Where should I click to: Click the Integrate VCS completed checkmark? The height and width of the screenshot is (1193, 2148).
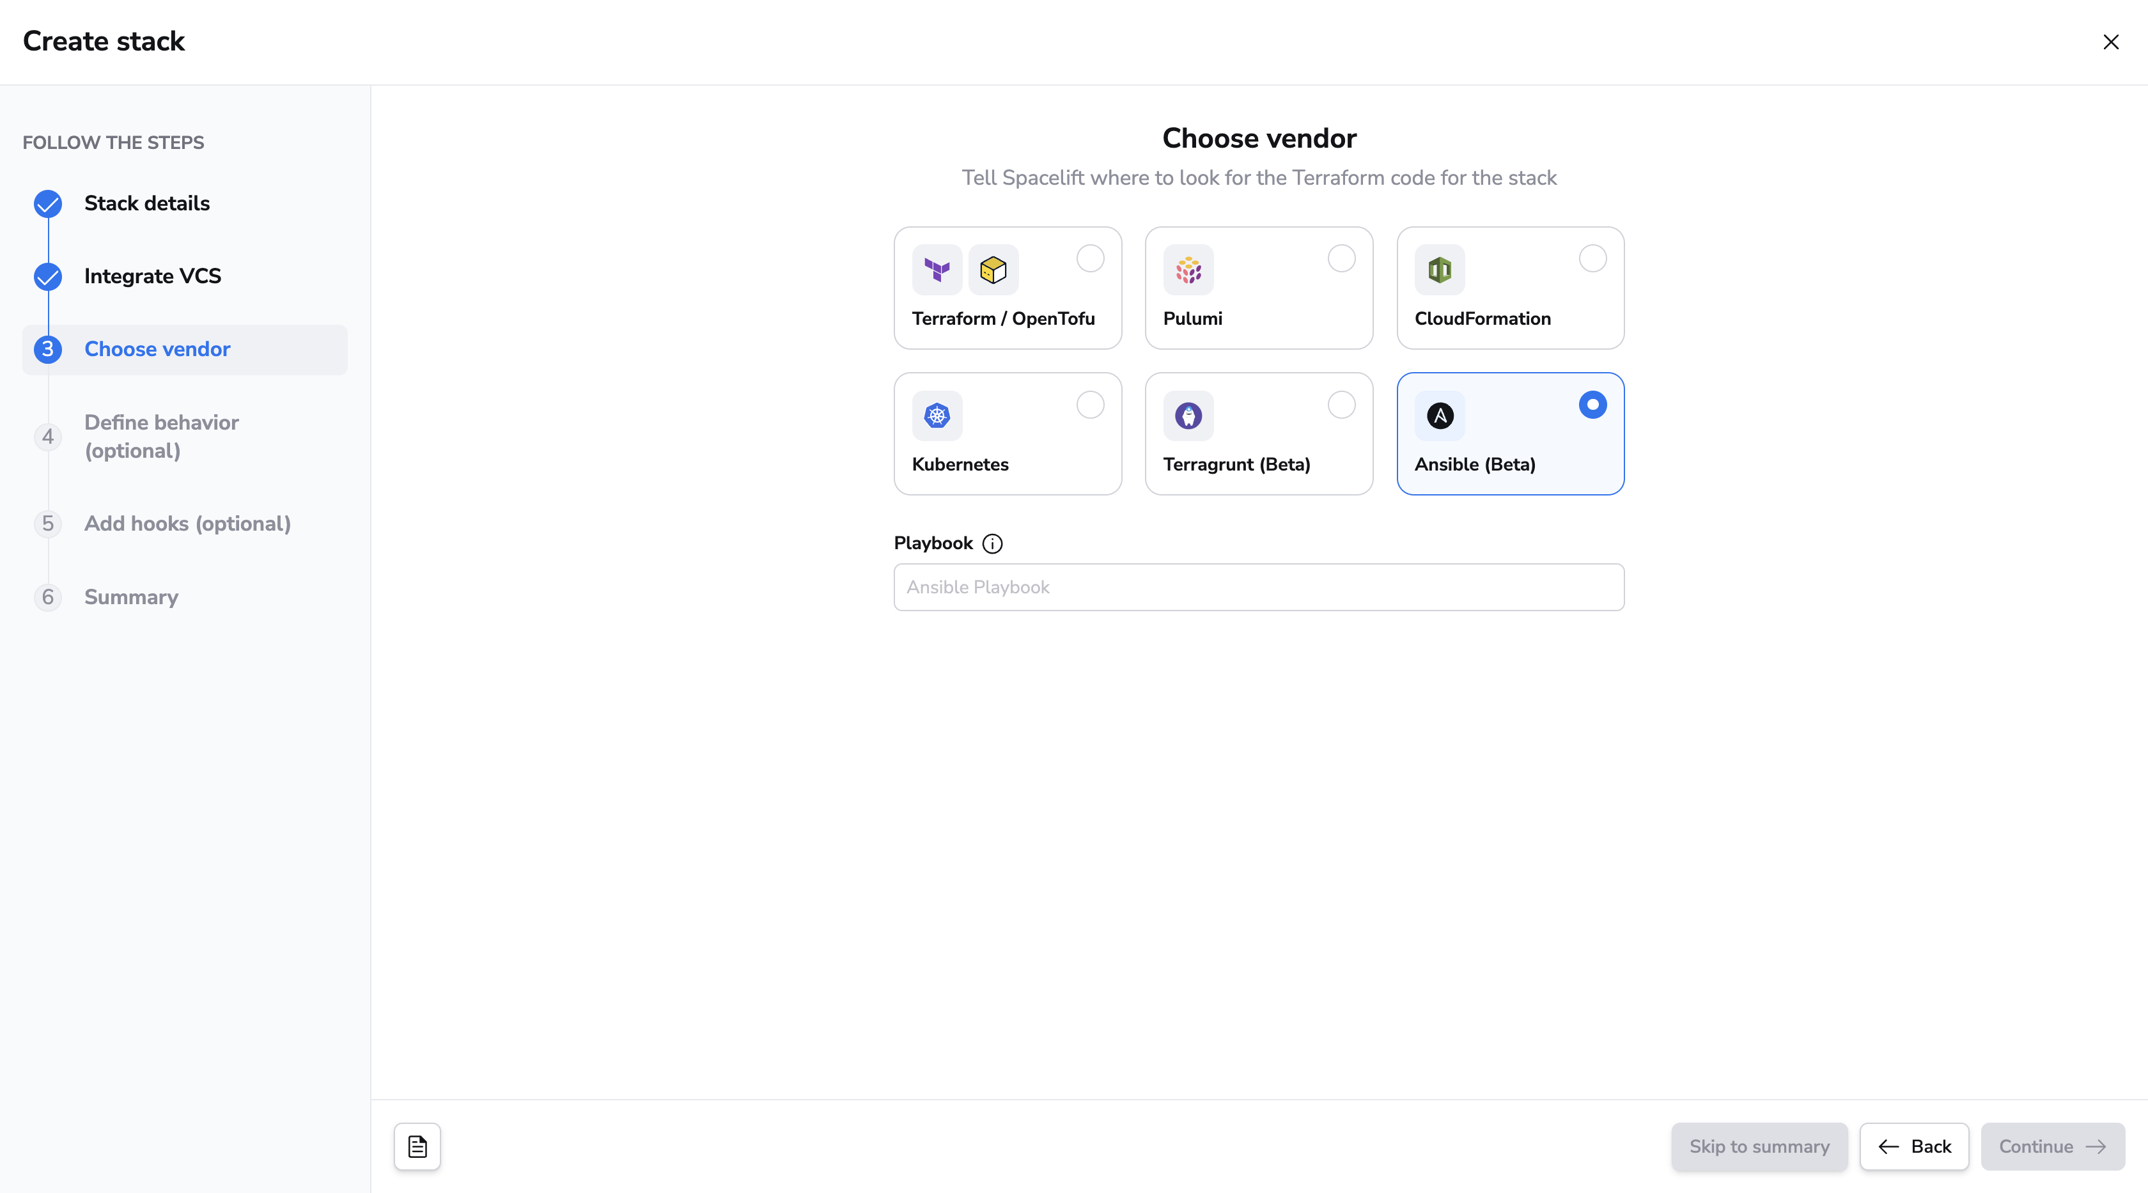pyautogui.click(x=47, y=277)
